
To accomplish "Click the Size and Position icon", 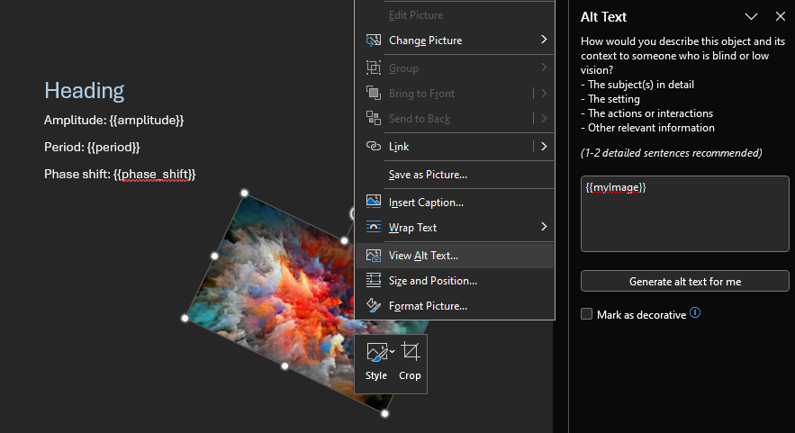I will click(x=374, y=280).
